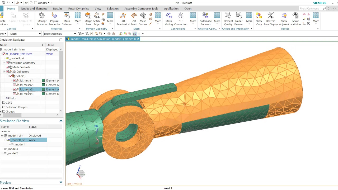Open Node/Element information

pos(239,19)
